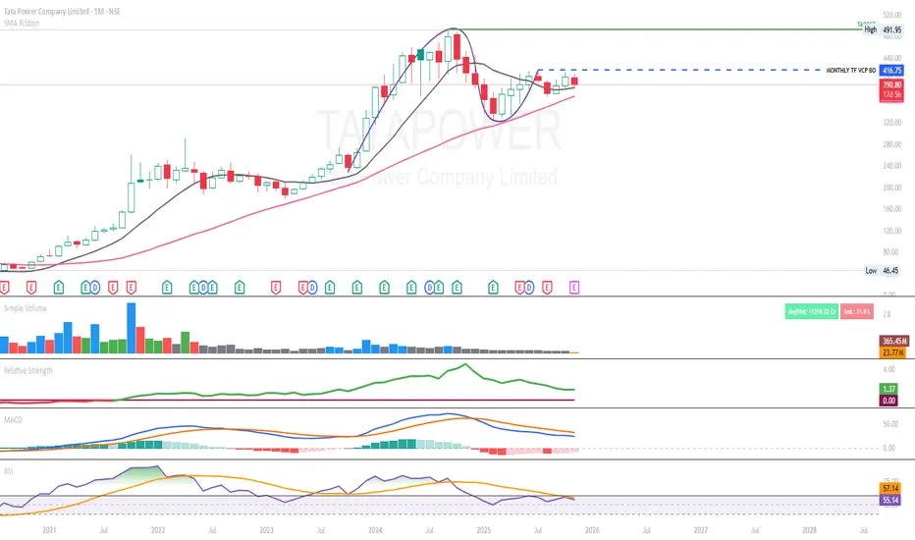Click the Low 46.45 price label
The height and width of the screenshot is (540, 915).
884,270
